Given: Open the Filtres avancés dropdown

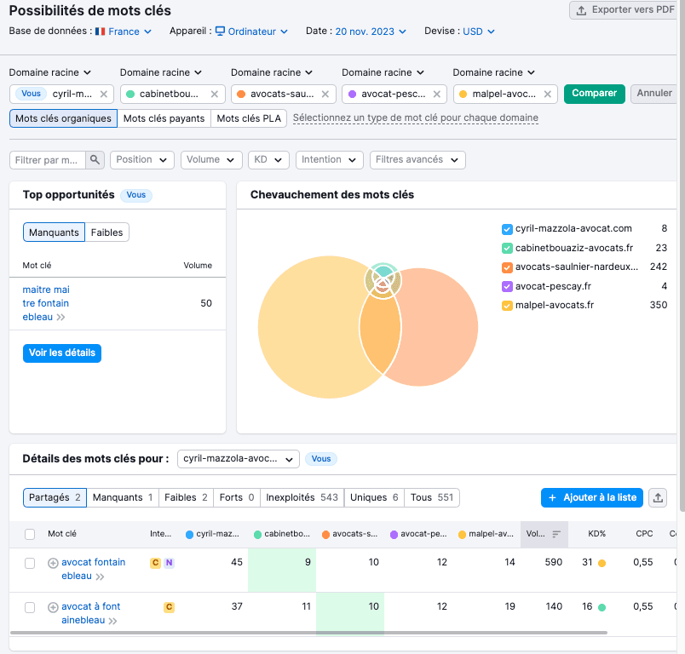Looking at the screenshot, I should [x=417, y=160].
